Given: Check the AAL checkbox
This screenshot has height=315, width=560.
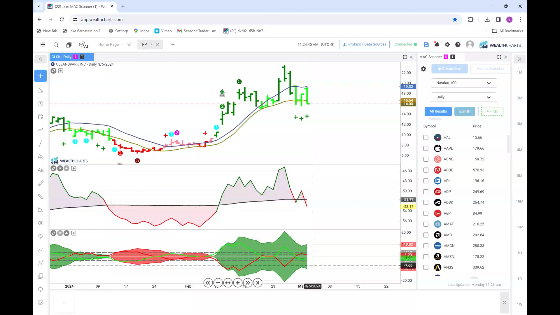Looking at the screenshot, I should [426, 137].
